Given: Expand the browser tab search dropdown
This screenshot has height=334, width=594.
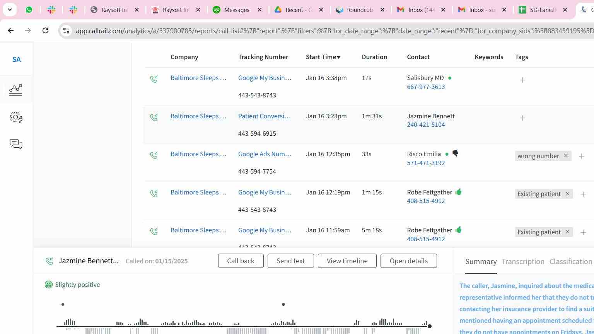Looking at the screenshot, I should click(10, 10).
